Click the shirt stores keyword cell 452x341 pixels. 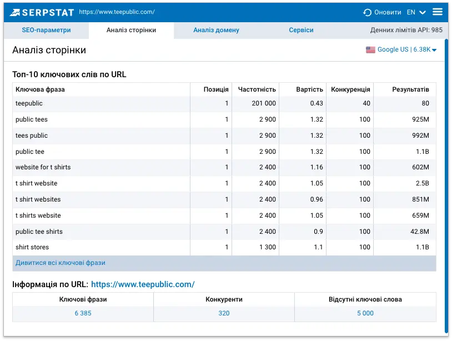point(32,247)
